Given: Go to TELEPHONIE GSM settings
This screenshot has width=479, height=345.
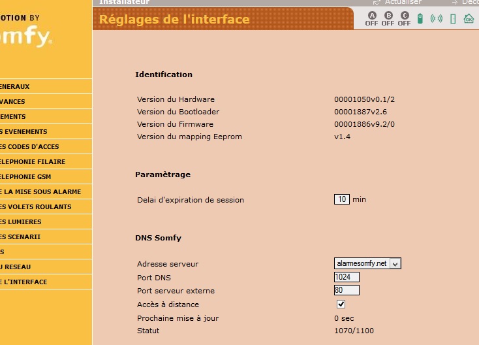Looking at the screenshot, I should coord(29,176).
